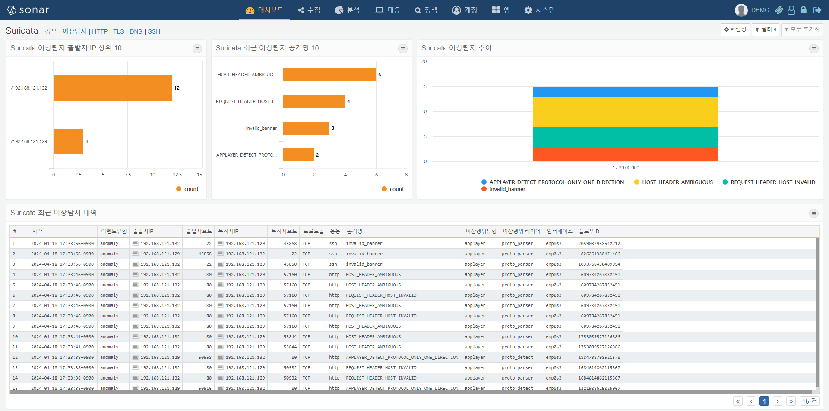Open the 앱 apps menu
The image size is (829, 411).
point(501,10)
